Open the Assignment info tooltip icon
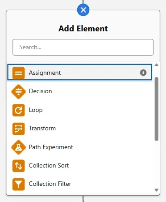The height and width of the screenshot is (202, 166). coord(143,73)
